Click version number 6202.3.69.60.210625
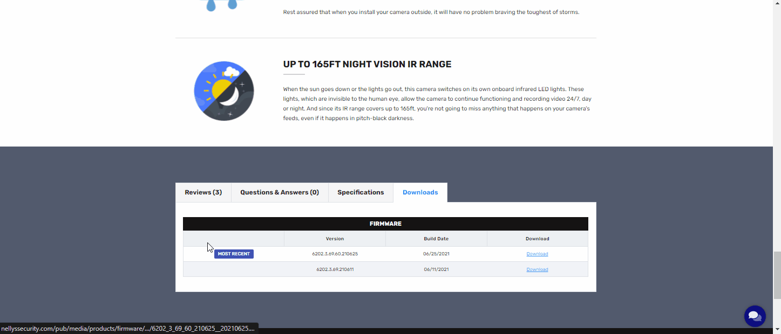The height and width of the screenshot is (334, 781). pos(335,254)
